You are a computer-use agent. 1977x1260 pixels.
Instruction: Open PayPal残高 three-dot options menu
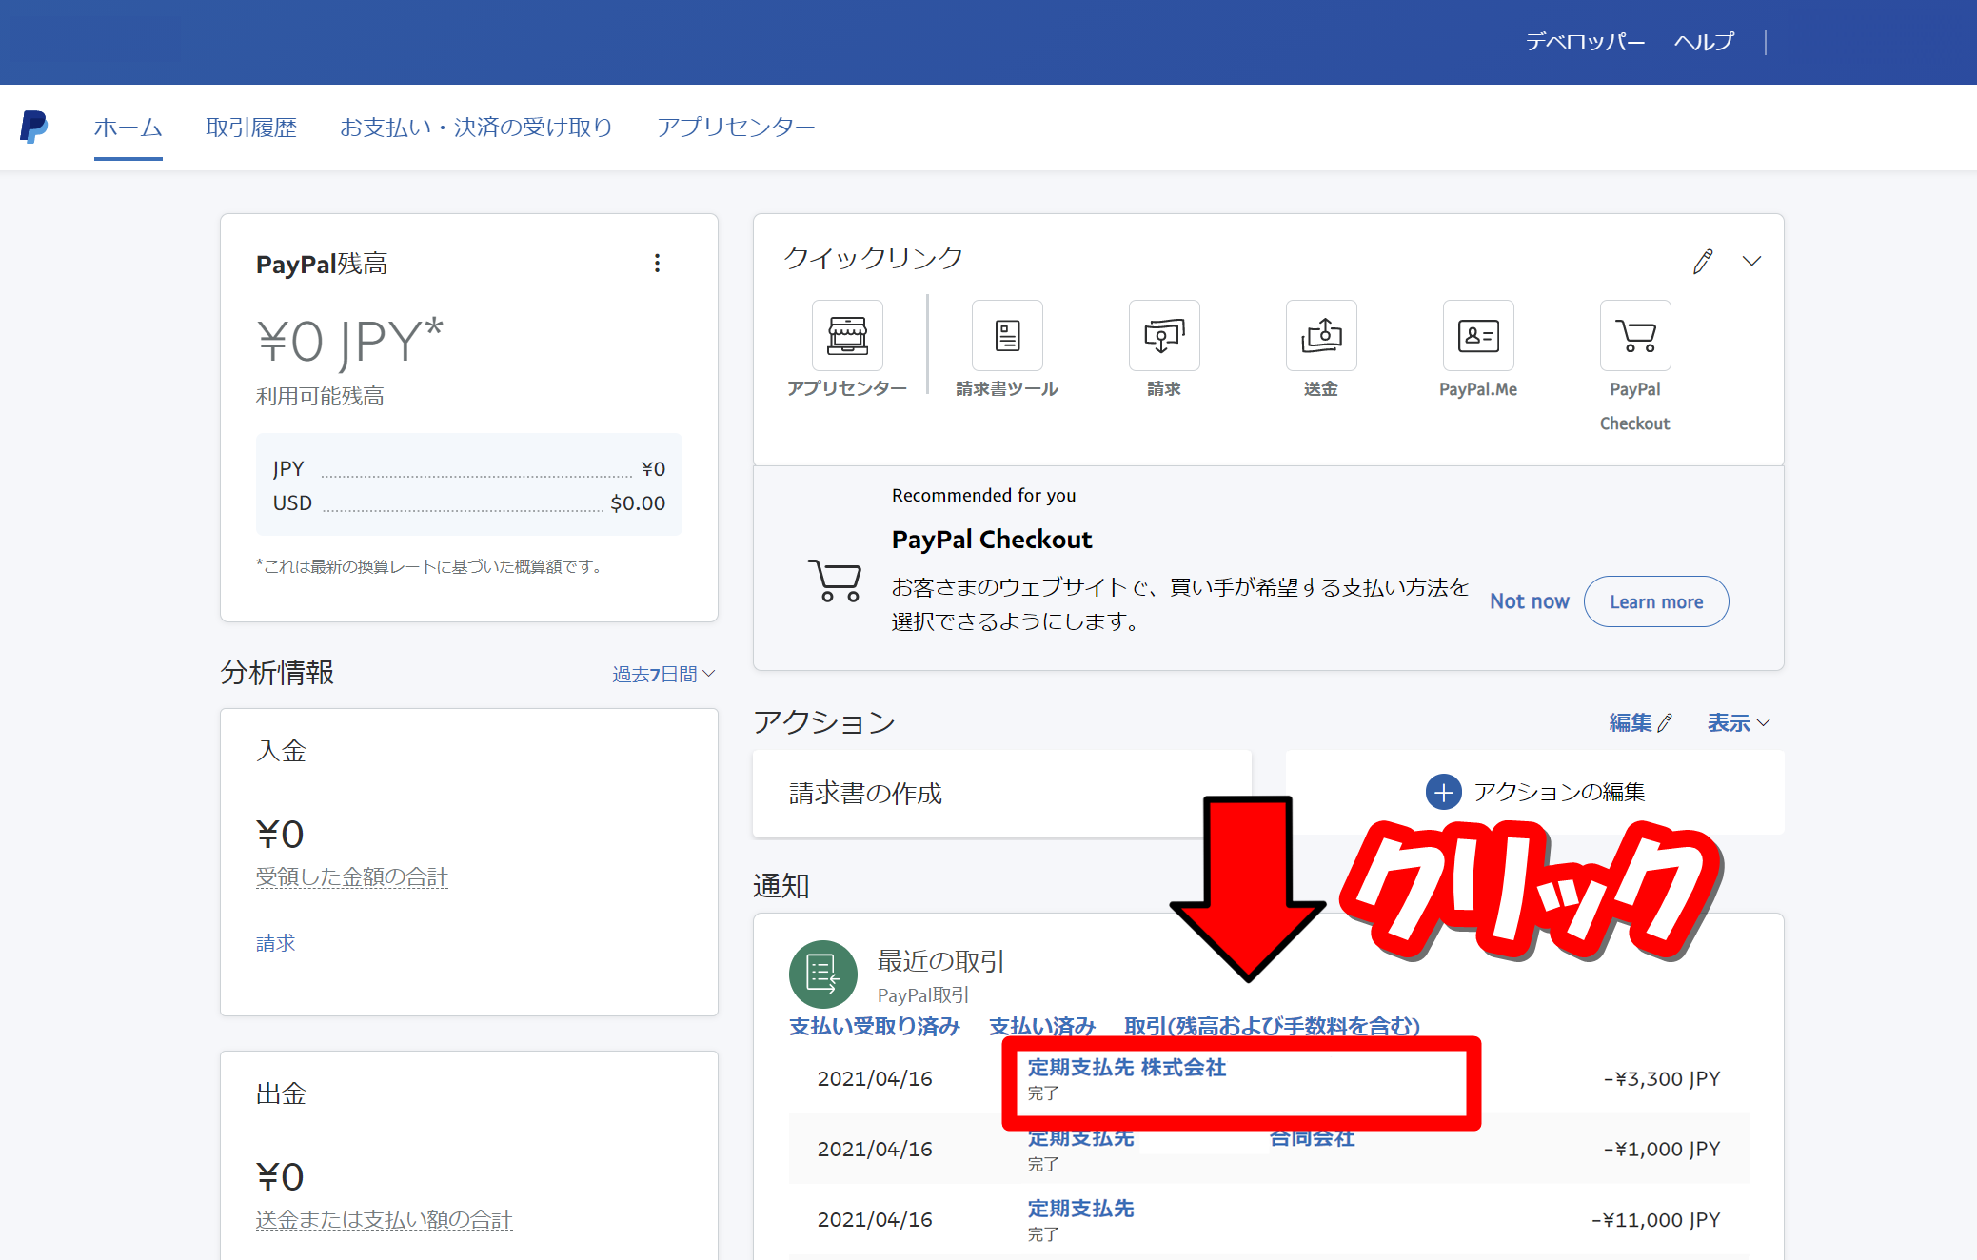click(657, 264)
